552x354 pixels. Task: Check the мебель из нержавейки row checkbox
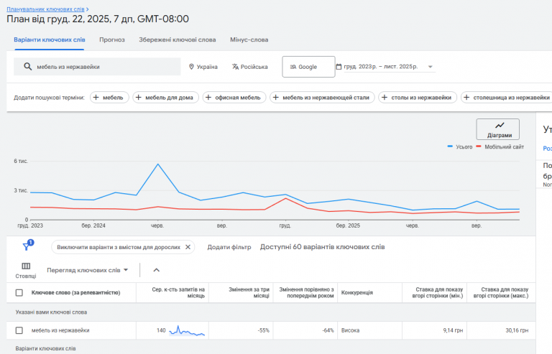(x=19, y=330)
